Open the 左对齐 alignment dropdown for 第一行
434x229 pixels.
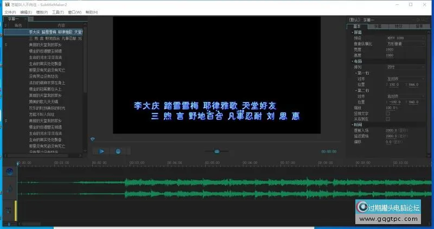point(405,79)
